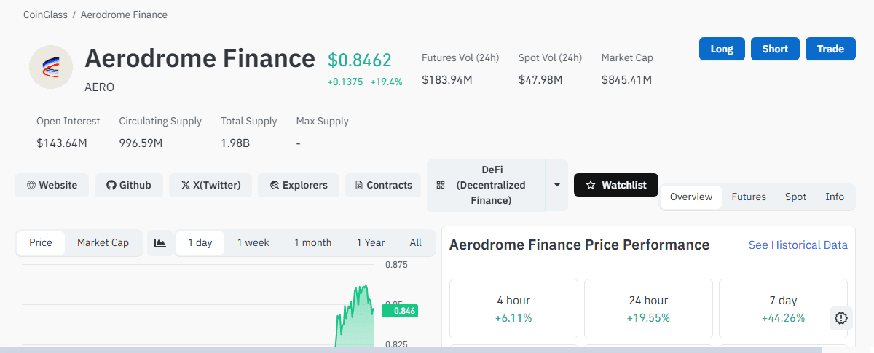Click the Aerodrome Finance Price Performance heading
874x353 pixels.
coord(579,245)
